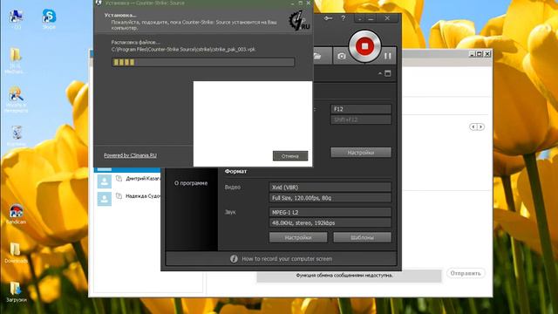Viewport: 558px width, 314px height.
Task: Minimize Bandicam to tray button
Action: point(360,18)
